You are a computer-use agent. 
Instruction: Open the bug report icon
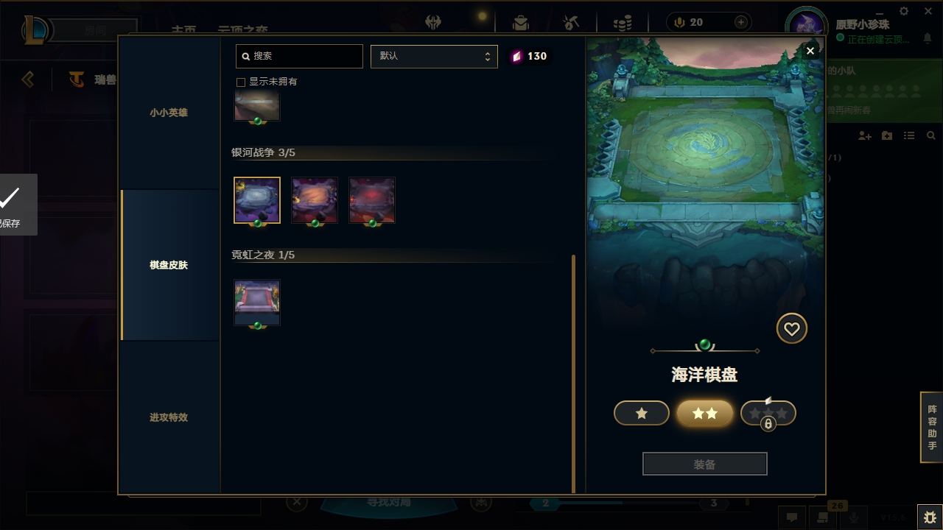point(930,517)
